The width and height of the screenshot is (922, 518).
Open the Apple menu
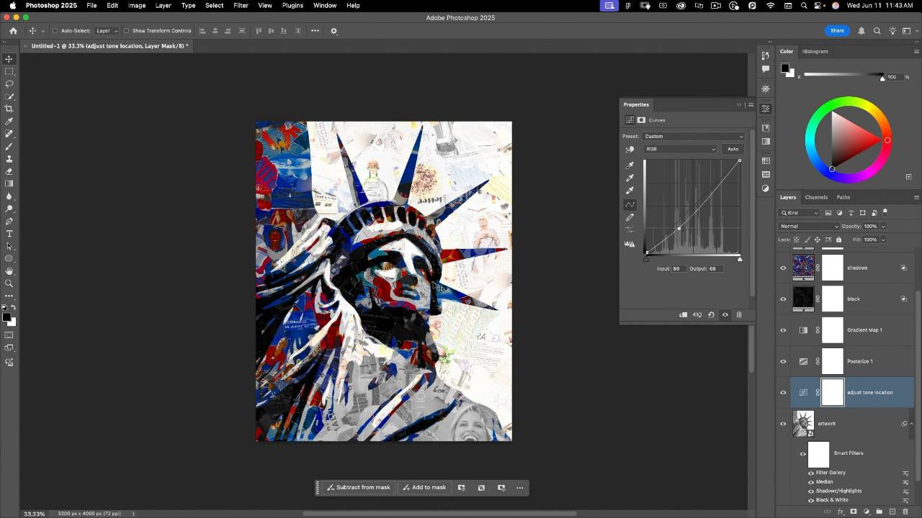pos(13,6)
